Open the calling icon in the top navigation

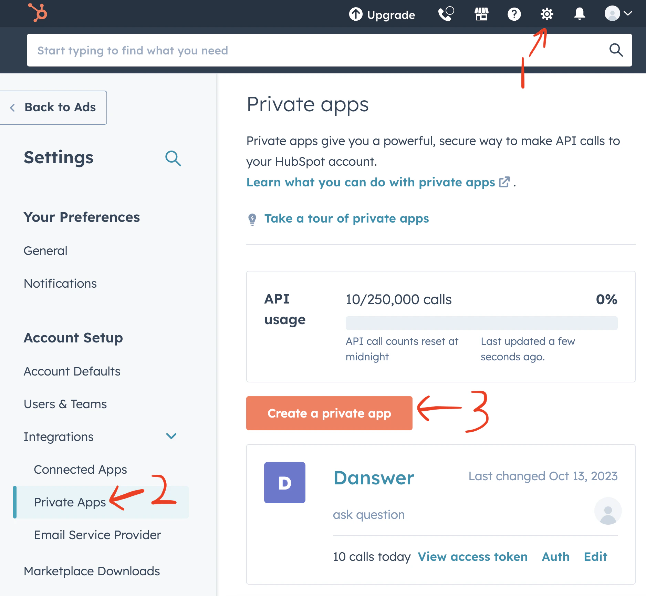[446, 14]
